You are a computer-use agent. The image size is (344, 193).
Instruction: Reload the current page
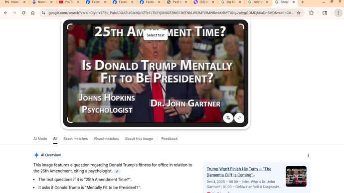pos(23,13)
